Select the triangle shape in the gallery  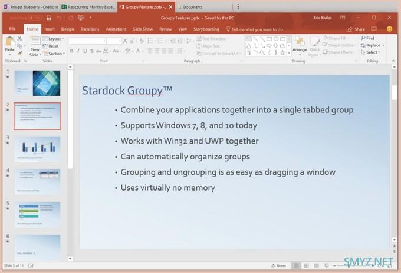[x=249, y=46]
